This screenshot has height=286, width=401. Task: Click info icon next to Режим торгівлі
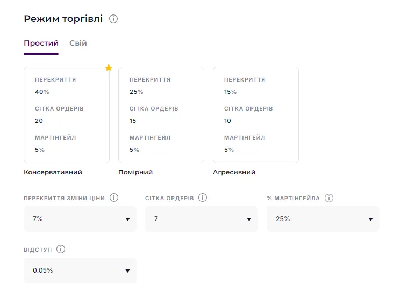coord(113,19)
